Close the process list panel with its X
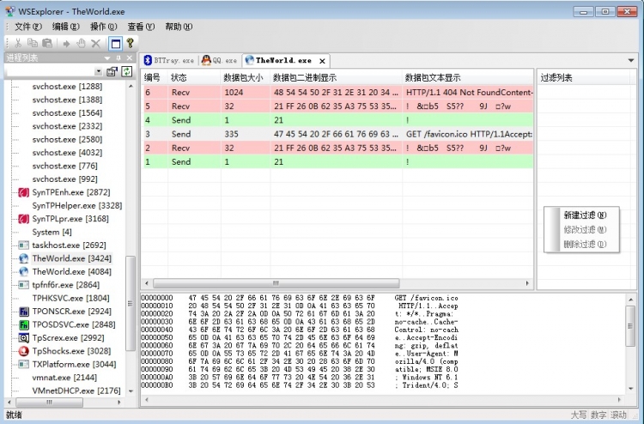The height and width of the screenshot is (424, 644). pyautogui.click(x=130, y=58)
